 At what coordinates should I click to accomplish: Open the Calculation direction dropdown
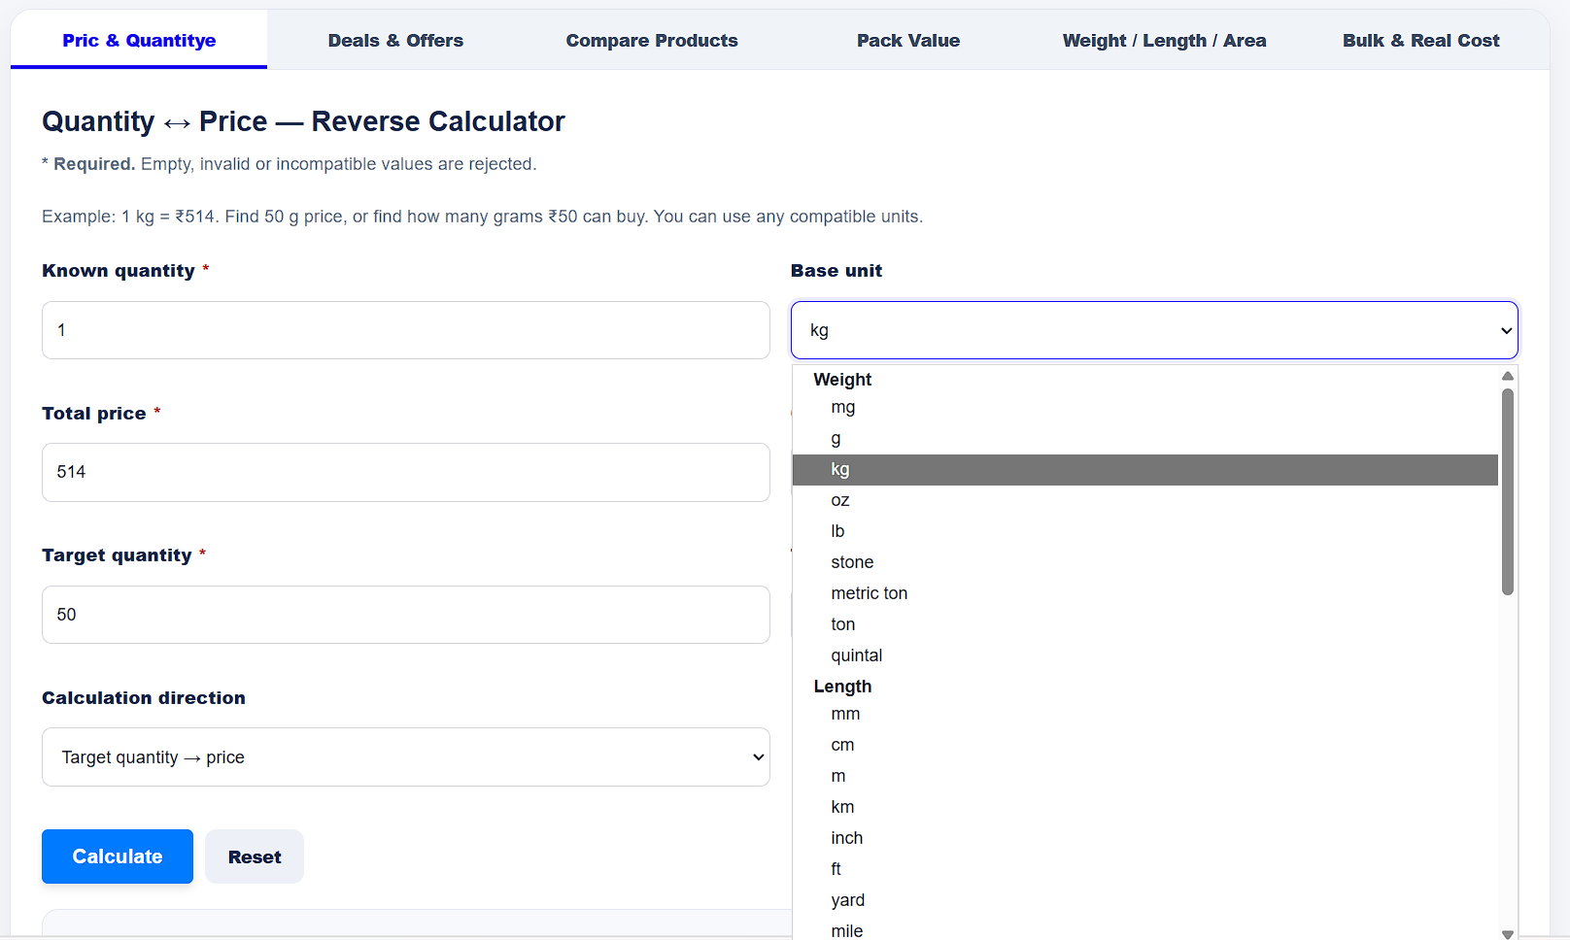[406, 757]
